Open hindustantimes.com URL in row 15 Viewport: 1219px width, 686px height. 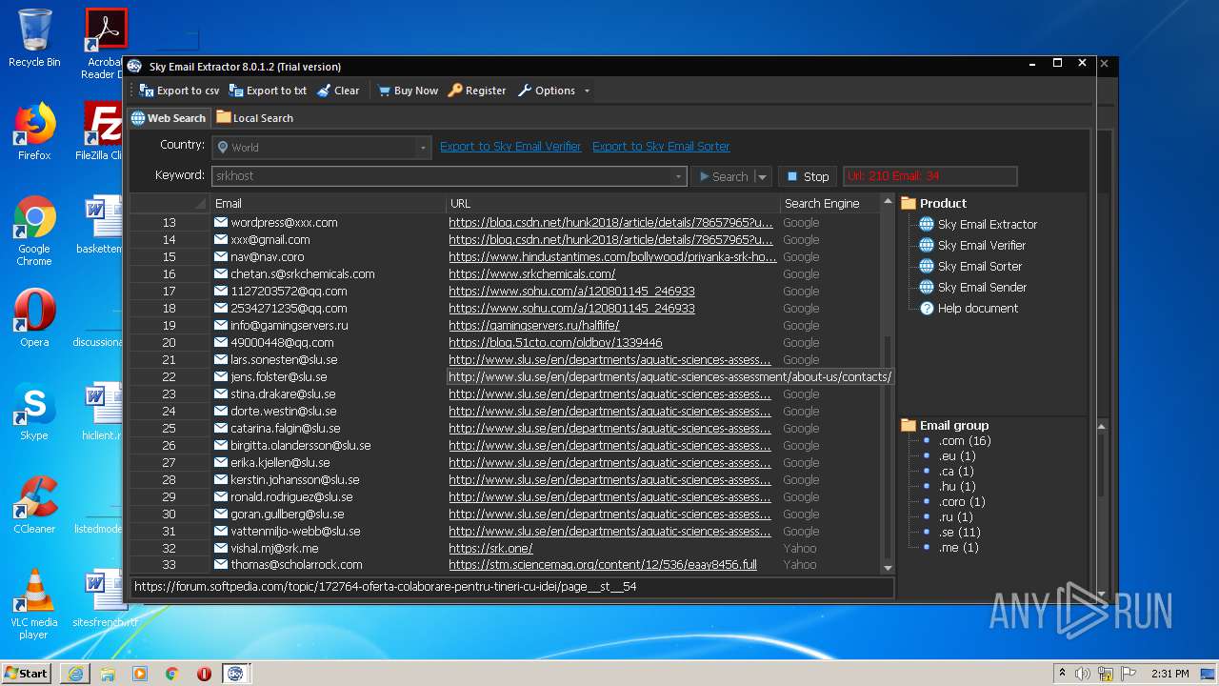point(612,257)
